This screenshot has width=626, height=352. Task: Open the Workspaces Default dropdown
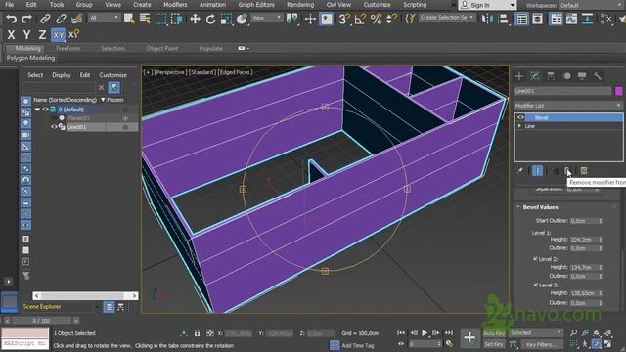pyautogui.click(x=592, y=5)
